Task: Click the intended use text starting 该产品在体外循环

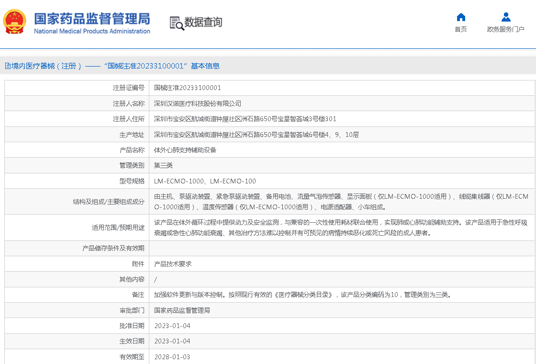Action: 341,227
